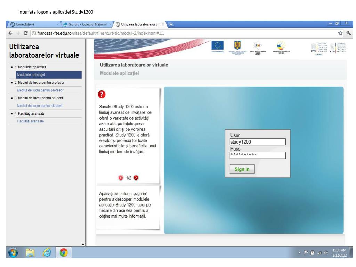Image resolution: width=356 pixels, height=267 pixels.
Task: Open Windows Explorer from taskbar
Action: pos(30,252)
